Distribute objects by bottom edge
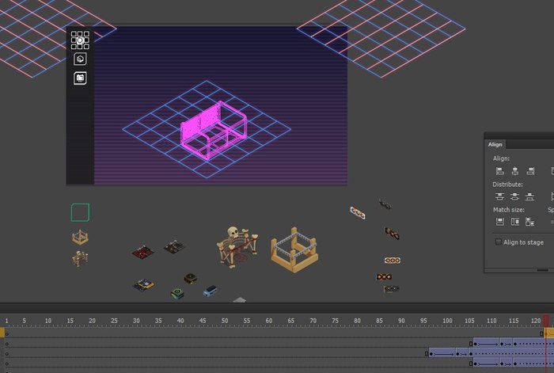The image size is (554, 373). tap(530, 196)
